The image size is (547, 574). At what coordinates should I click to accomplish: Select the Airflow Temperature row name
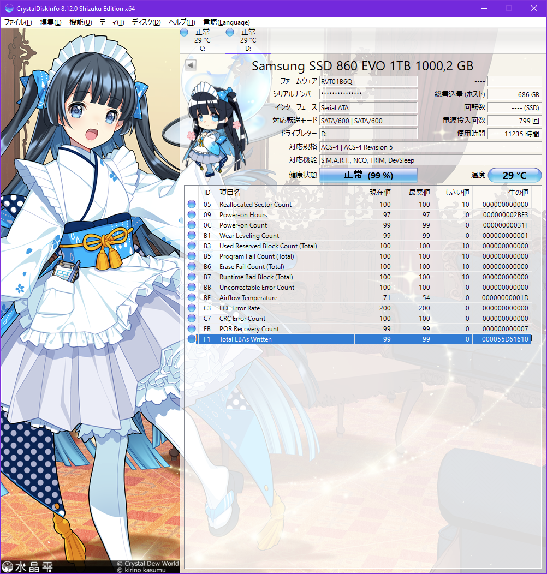[x=248, y=297]
